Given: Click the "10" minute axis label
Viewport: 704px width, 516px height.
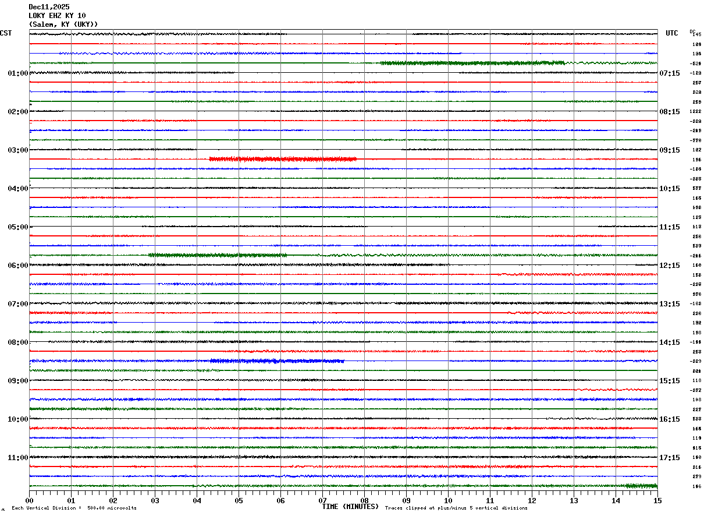Looking at the screenshot, I should pos(448,500).
